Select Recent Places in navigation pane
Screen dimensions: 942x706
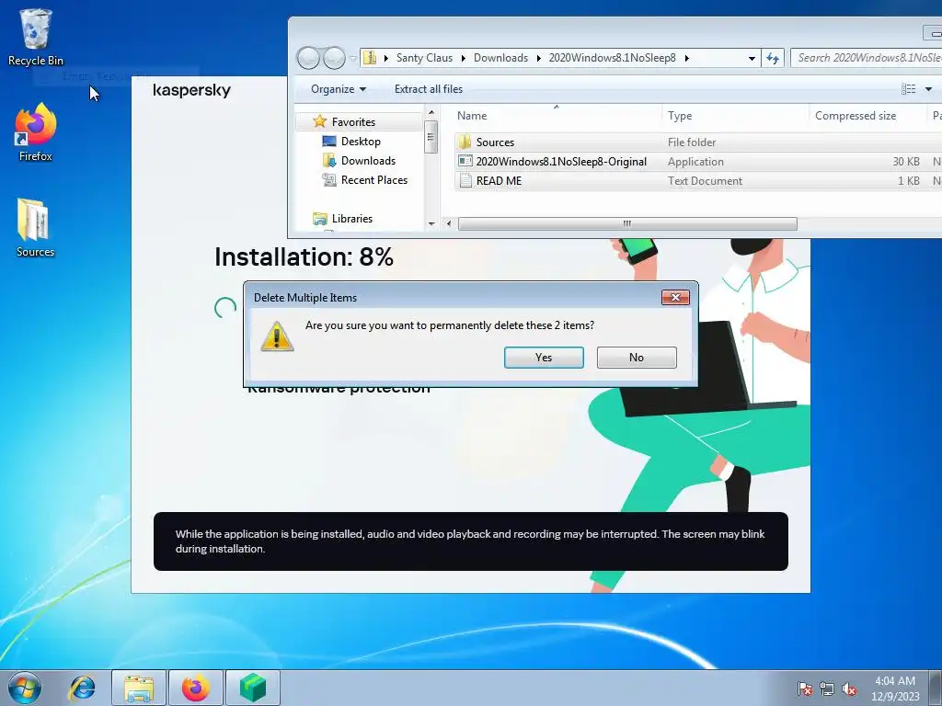[x=373, y=179]
